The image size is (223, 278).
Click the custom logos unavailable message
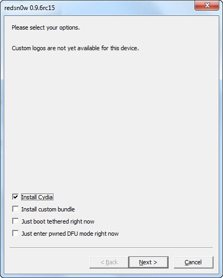(x=76, y=48)
